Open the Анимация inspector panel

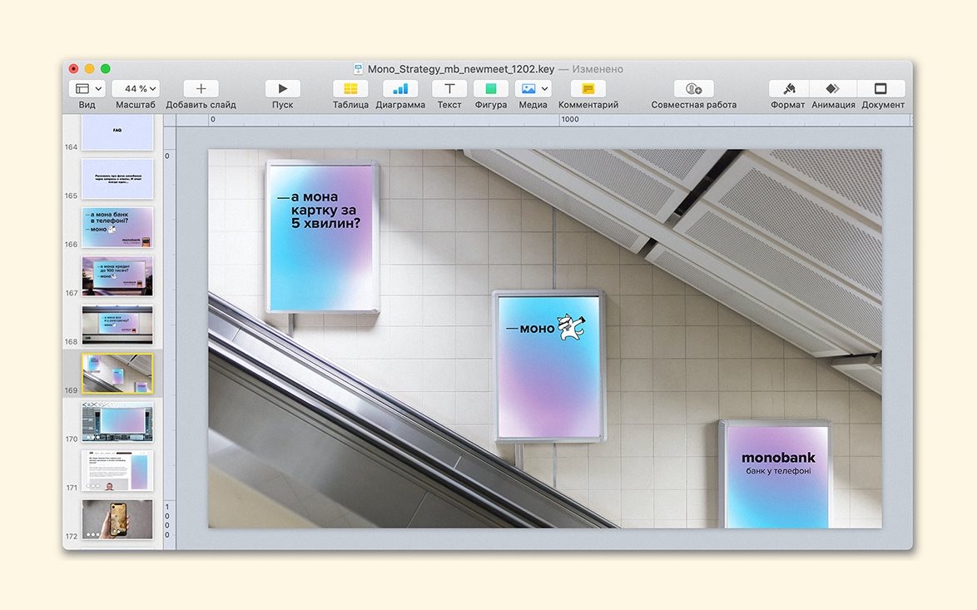click(x=833, y=88)
